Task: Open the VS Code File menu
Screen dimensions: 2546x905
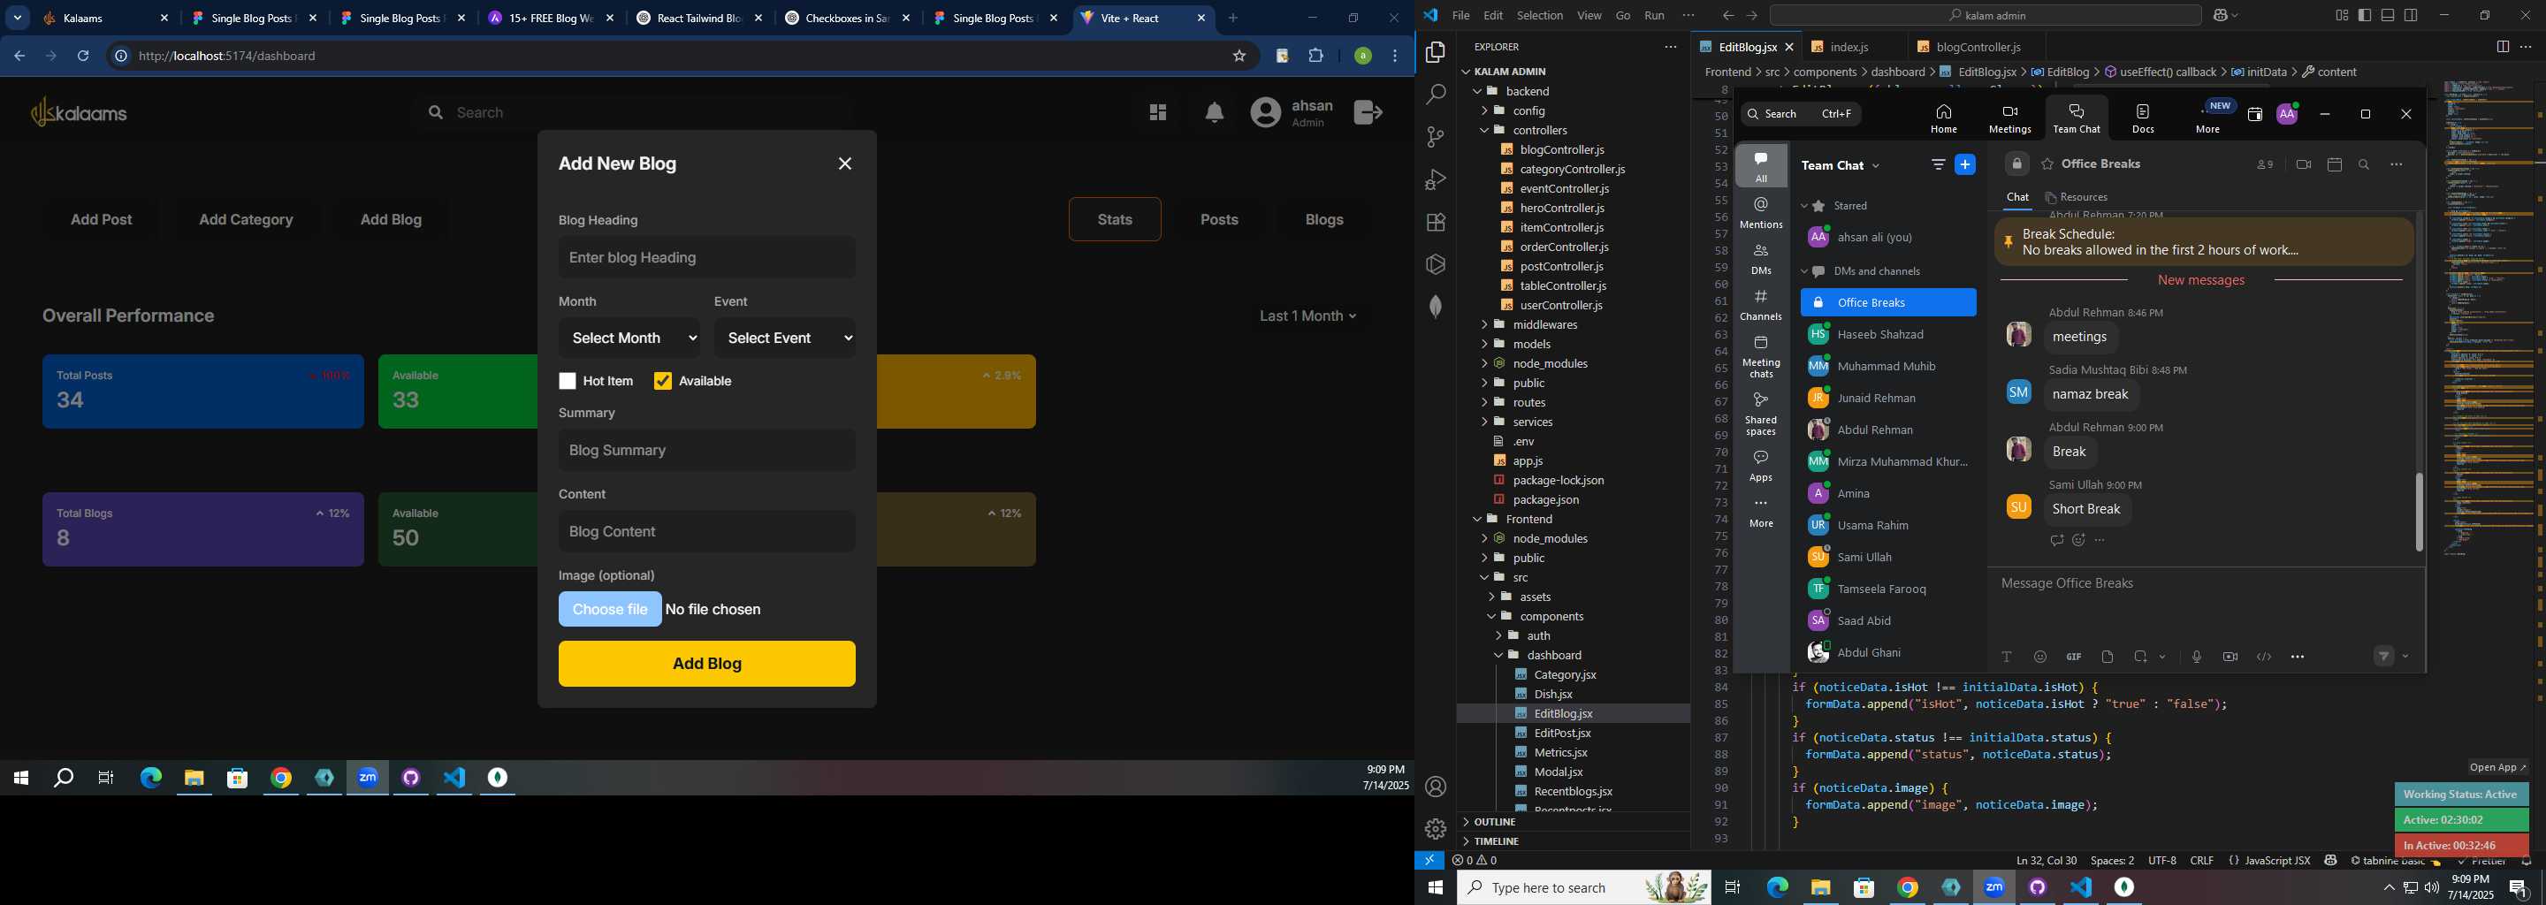Action: click(x=1460, y=16)
